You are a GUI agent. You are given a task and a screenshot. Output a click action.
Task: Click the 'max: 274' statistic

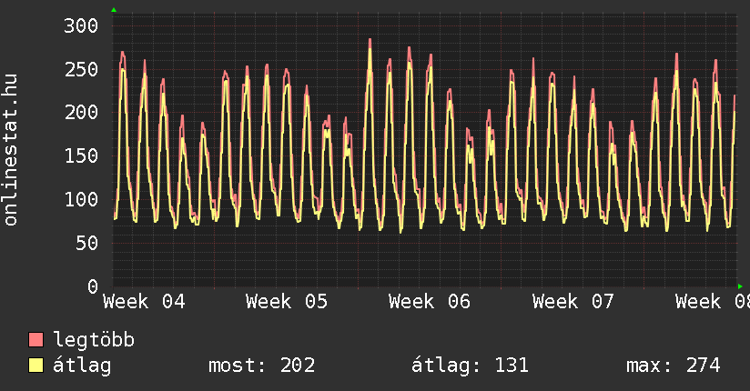pos(673,366)
